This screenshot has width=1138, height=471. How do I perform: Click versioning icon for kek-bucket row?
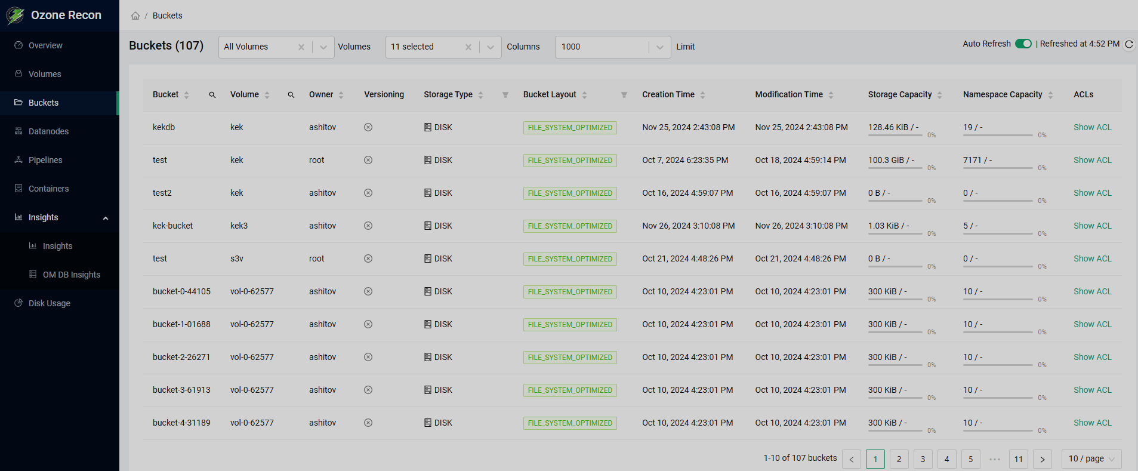(368, 226)
